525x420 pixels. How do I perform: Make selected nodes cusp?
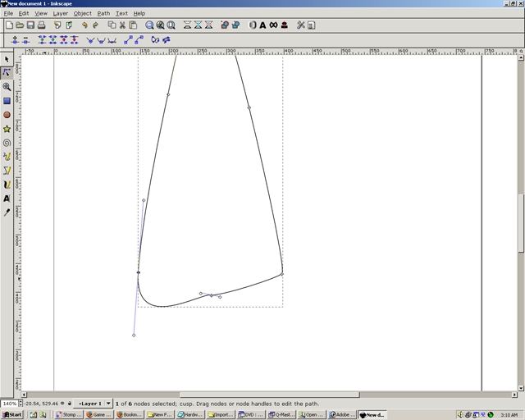click(x=90, y=40)
